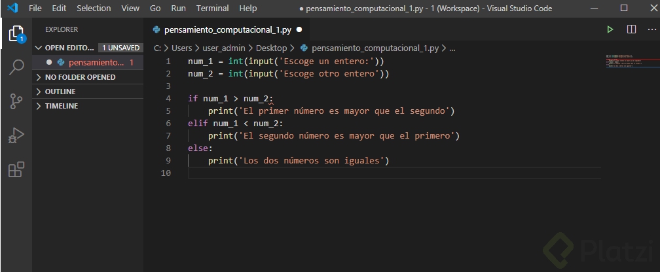
Task: Click line number 1 in gutter
Action: (x=168, y=61)
